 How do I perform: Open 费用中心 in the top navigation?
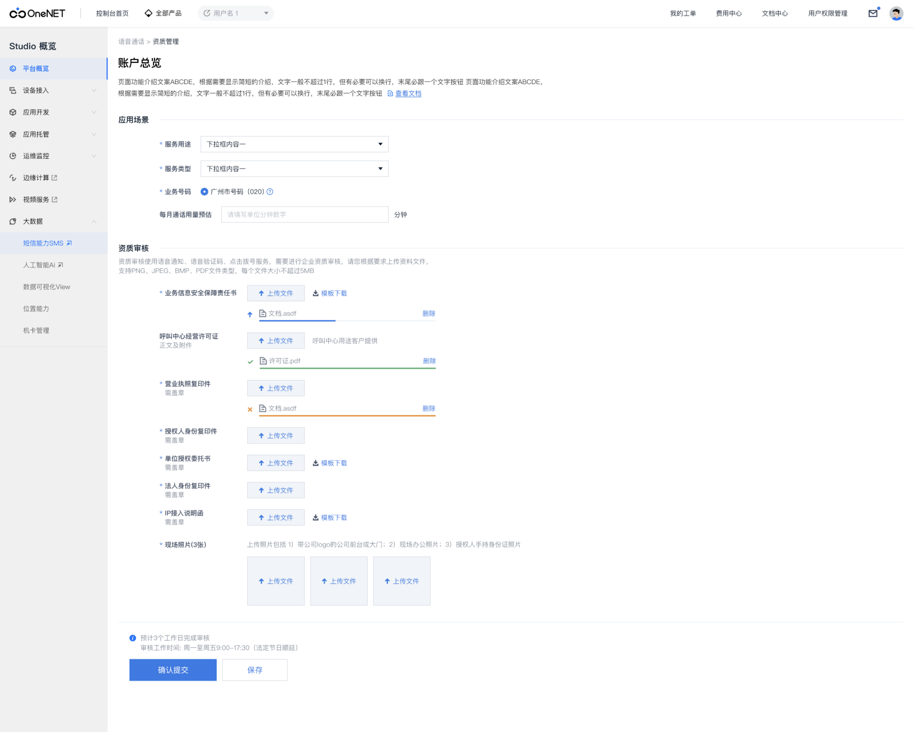729,14
